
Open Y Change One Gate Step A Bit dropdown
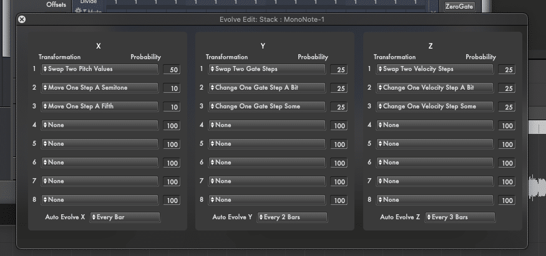click(x=267, y=88)
